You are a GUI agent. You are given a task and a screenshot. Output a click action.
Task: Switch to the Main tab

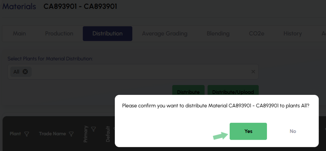[x=19, y=33]
